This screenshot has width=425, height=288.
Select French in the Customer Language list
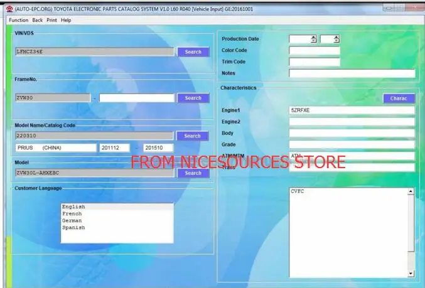point(117,213)
